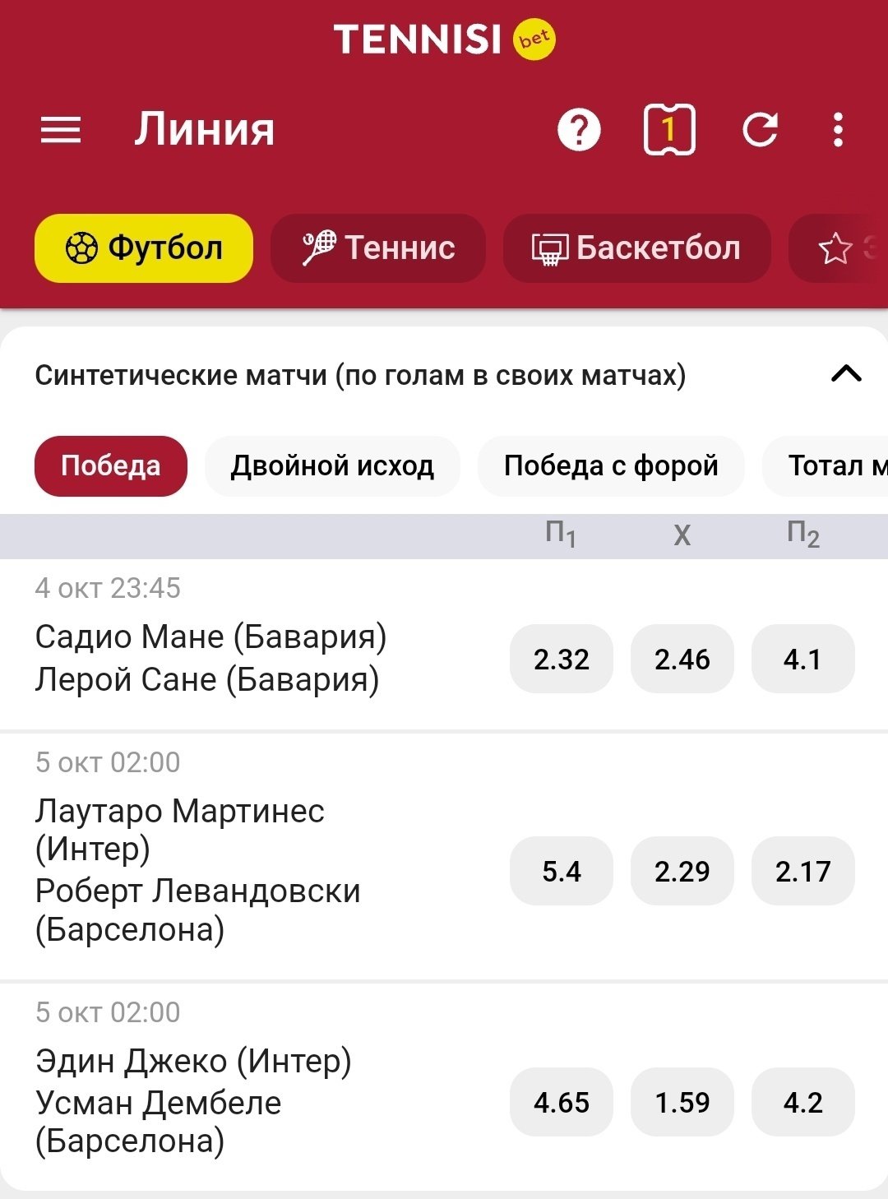The height and width of the screenshot is (1199, 888).
Task: Open the three-dot overflow menu
Action: coord(838,130)
